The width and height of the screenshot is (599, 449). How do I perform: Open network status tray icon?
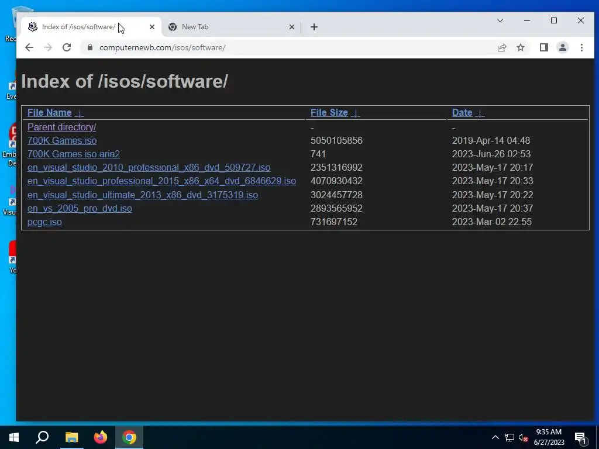coord(510,437)
